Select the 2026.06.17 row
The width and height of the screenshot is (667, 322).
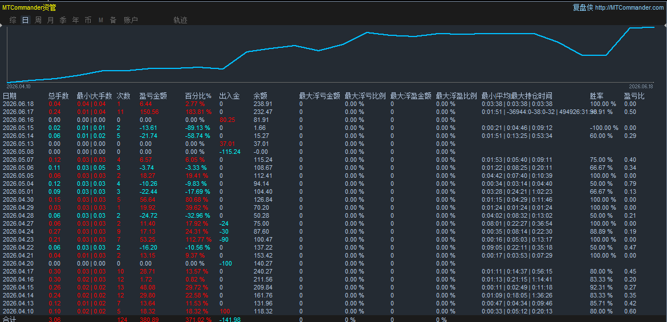tap(333, 112)
